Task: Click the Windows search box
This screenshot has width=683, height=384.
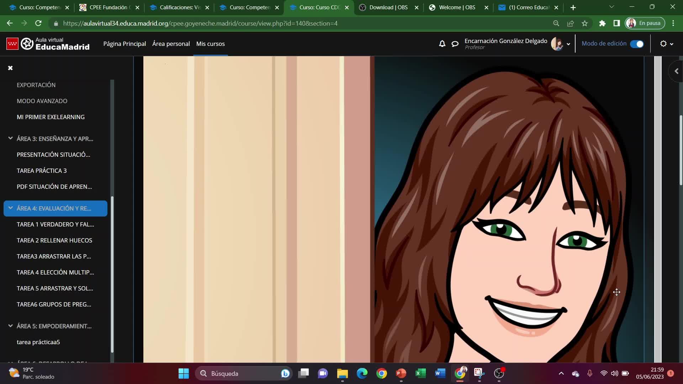Action: pyautogui.click(x=244, y=373)
